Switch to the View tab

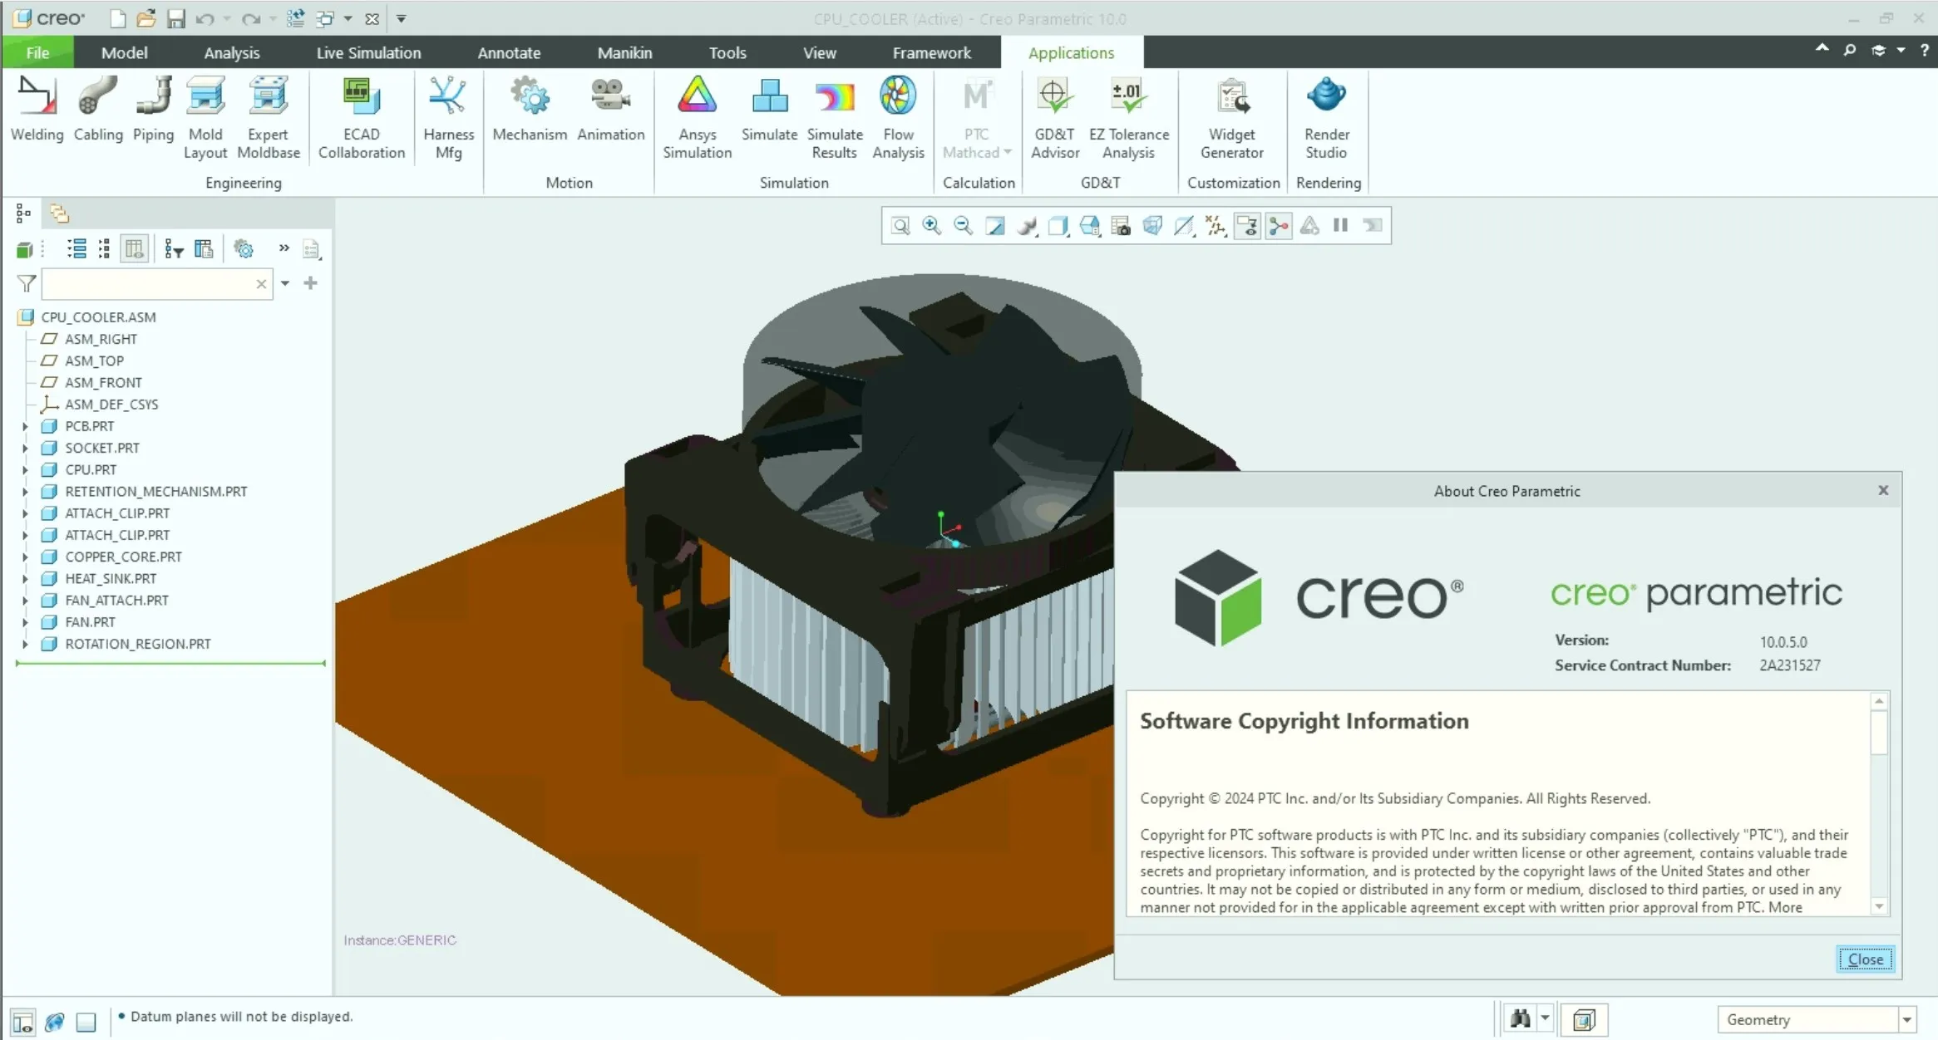[819, 52]
